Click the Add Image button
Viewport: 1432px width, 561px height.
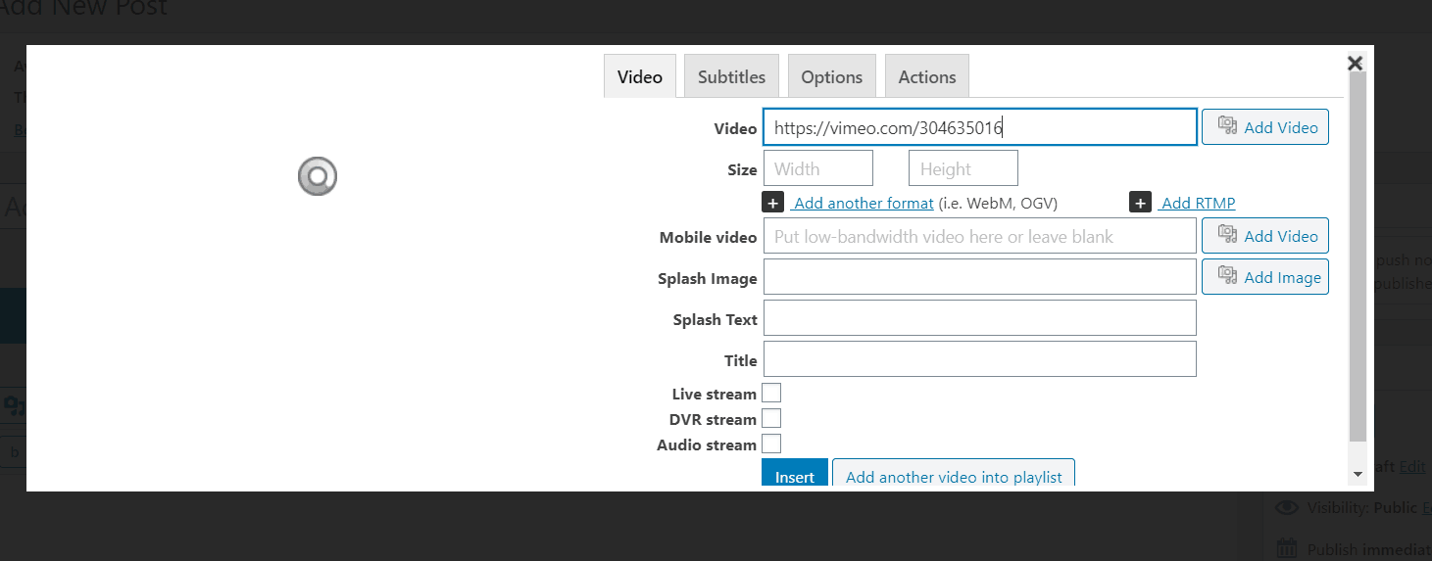tap(1265, 277)
